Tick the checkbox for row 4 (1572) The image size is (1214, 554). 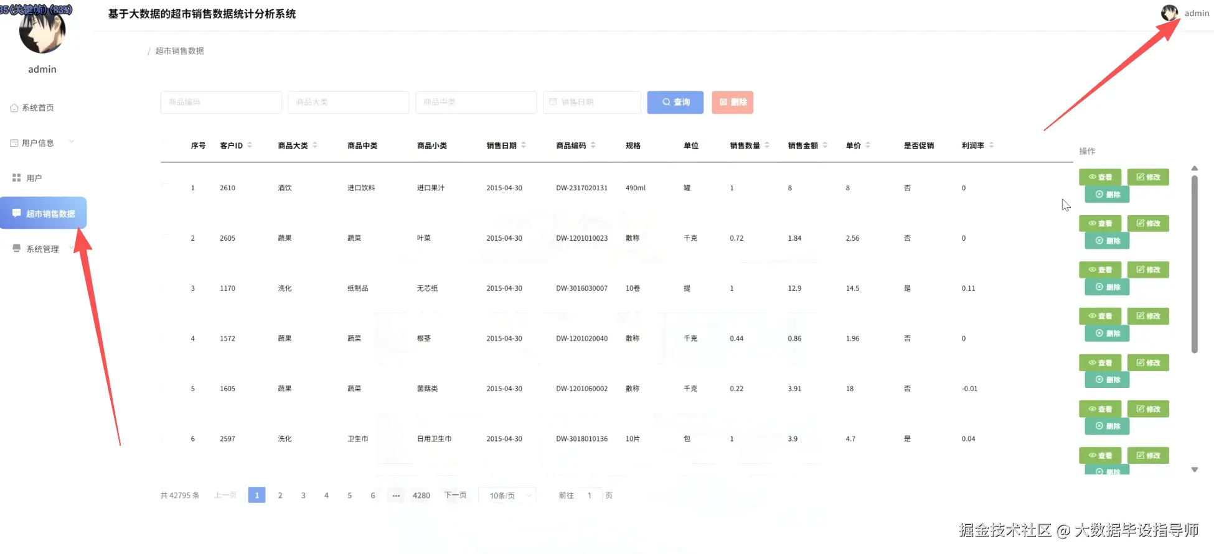[x=166, y=338]
